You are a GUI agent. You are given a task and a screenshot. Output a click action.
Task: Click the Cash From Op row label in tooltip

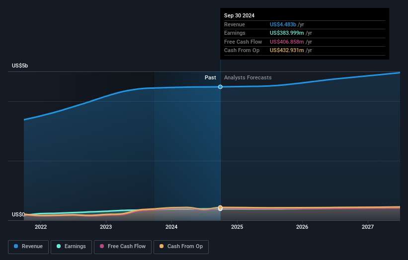242,51
